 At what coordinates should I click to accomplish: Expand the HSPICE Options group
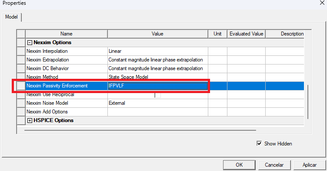tap(30, 121)
